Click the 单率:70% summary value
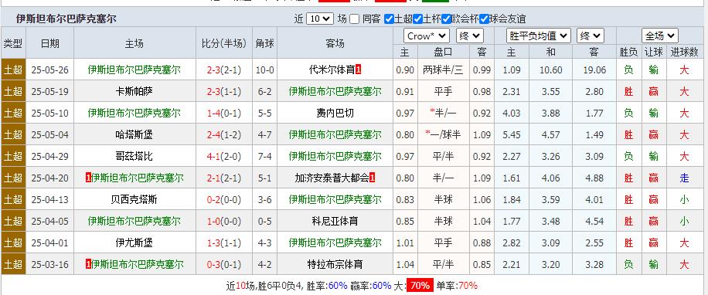Screen dimensions: 708x295 click(x=457, y=286)
